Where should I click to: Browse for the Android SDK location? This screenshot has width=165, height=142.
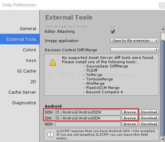pos(130,112)
